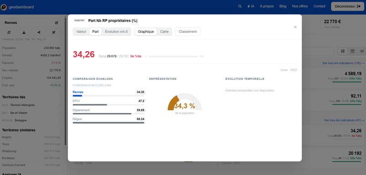
Task: Select similar territory Angers
Action: [31, 137]
